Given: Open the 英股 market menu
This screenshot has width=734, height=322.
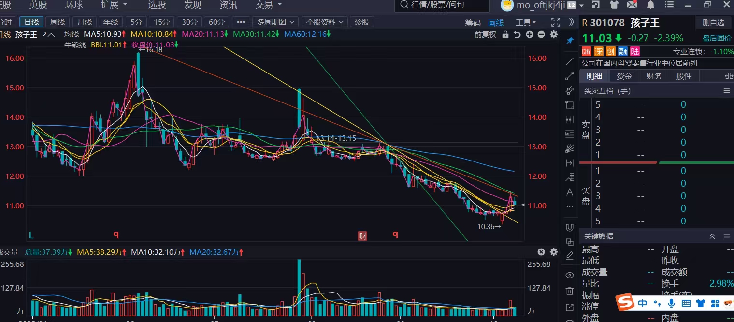Looking at the screenshot, I should click(38, 5).
